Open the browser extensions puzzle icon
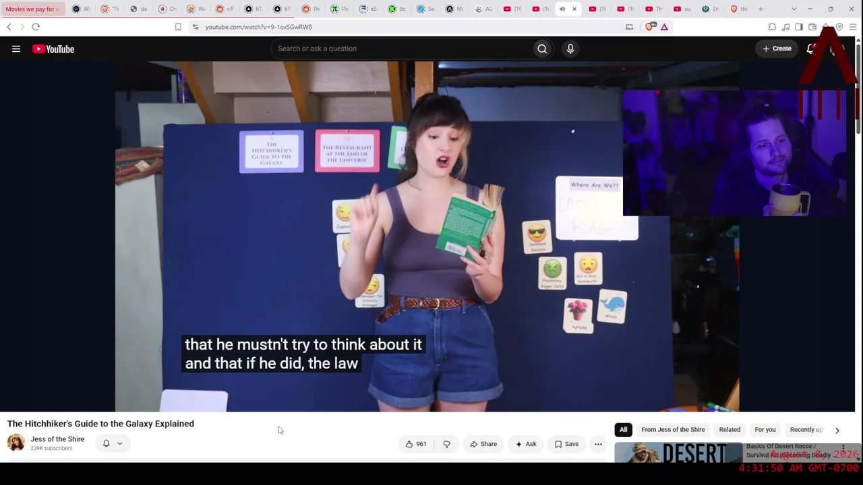The height and width of the screenshot is (485, 863). click(772, 27)
